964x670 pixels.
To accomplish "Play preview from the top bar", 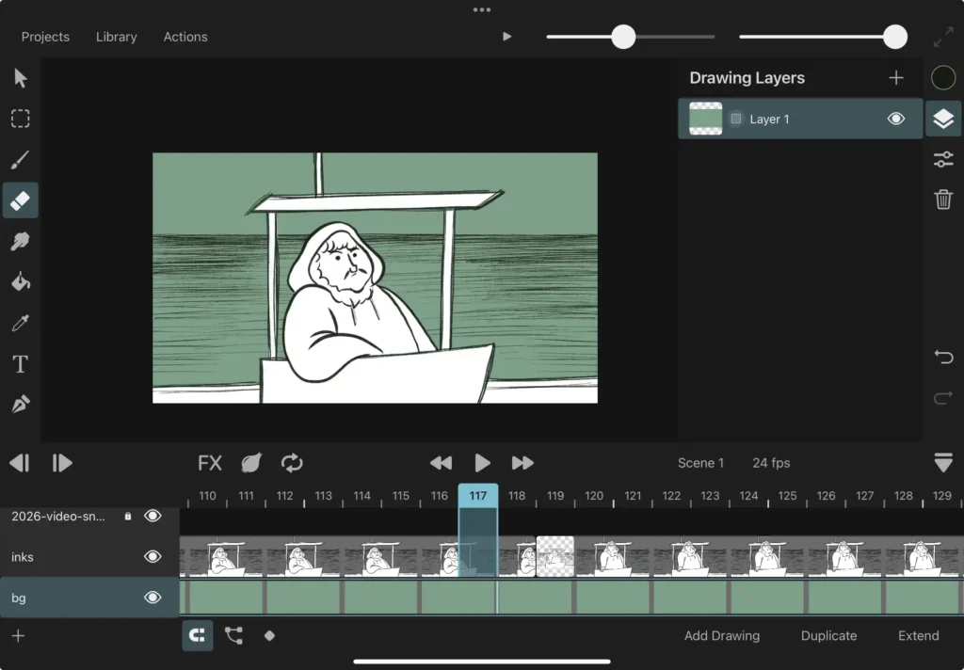I will [506, 37].
